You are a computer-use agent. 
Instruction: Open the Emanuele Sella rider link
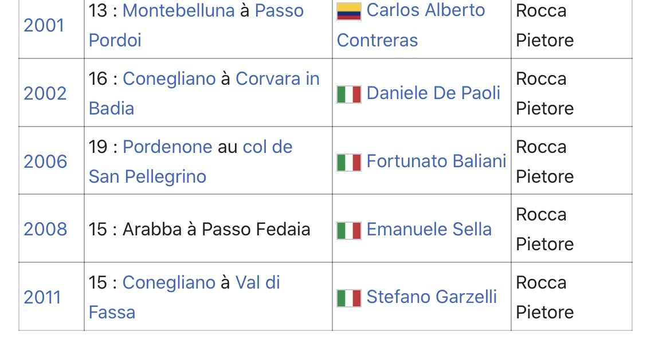429,230
